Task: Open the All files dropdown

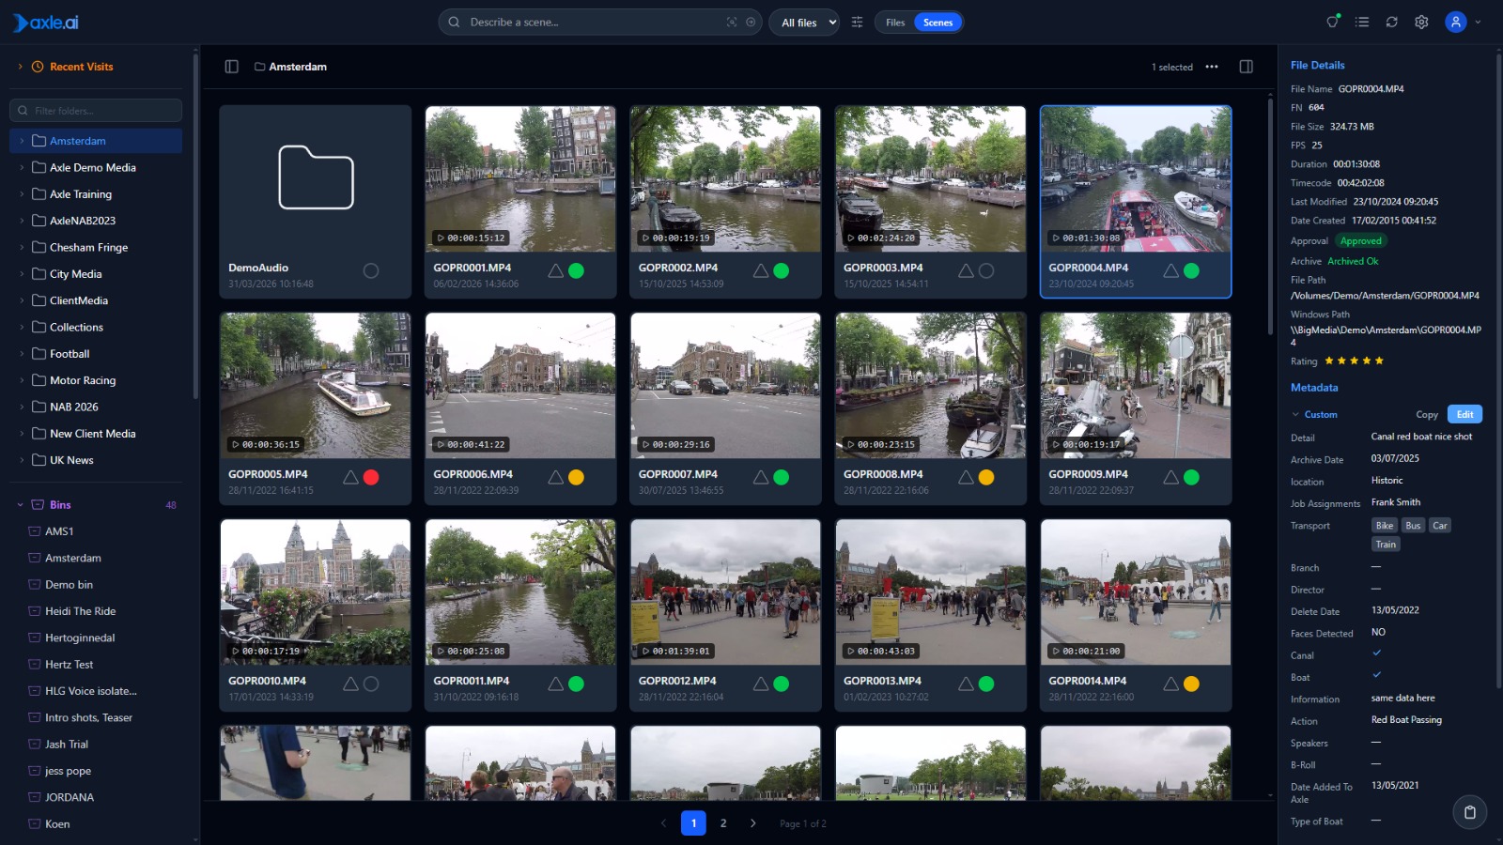Action: point(805,23)
